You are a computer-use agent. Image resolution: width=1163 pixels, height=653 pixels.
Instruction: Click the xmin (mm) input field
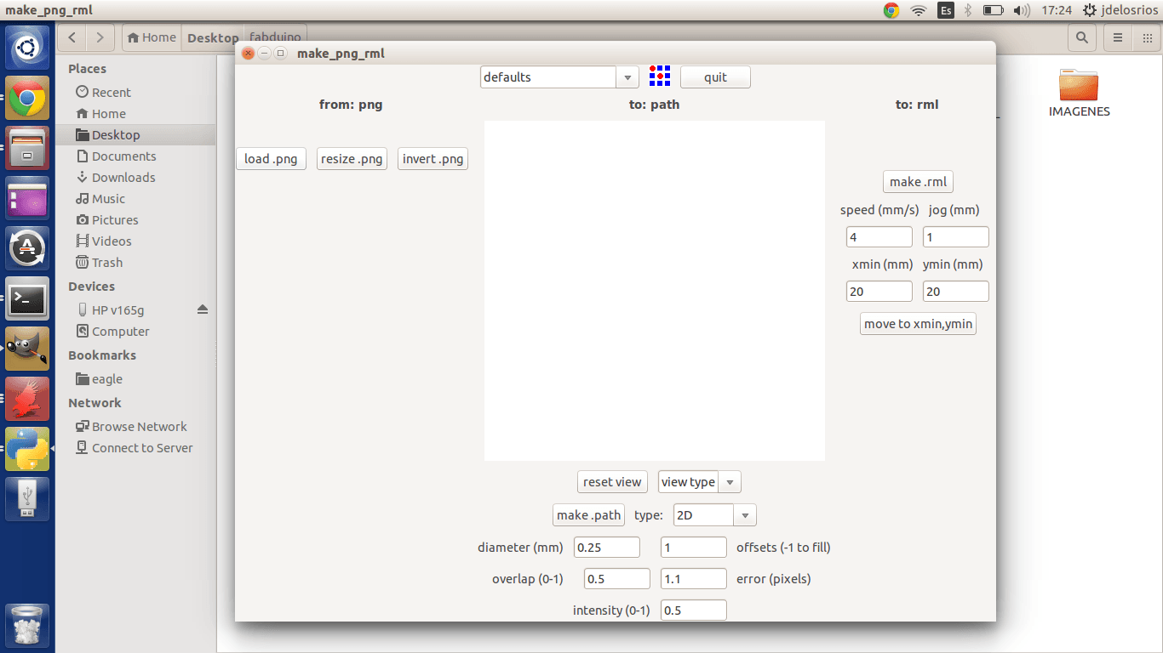coord(879,291)
